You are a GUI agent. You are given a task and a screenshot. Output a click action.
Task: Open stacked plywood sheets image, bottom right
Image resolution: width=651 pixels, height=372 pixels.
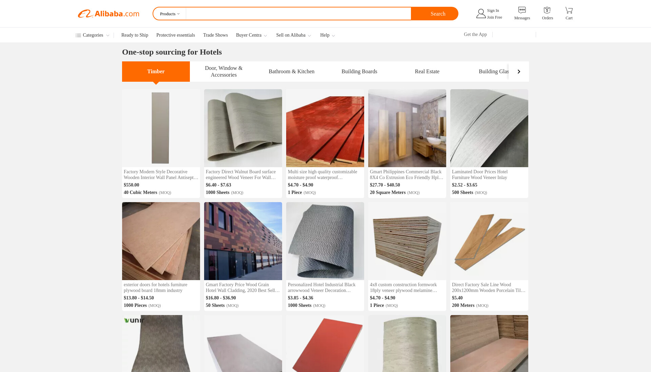click(489, 344)
